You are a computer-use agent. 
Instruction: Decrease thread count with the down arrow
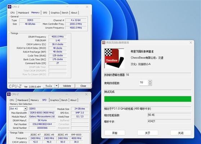point(150,84)
